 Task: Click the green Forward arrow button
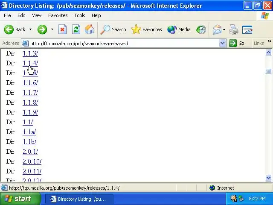[x=42, y=29]
